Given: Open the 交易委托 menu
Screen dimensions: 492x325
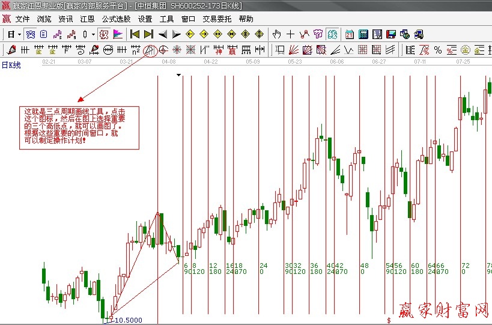Looking at the screenshot, I should point(217,19).
